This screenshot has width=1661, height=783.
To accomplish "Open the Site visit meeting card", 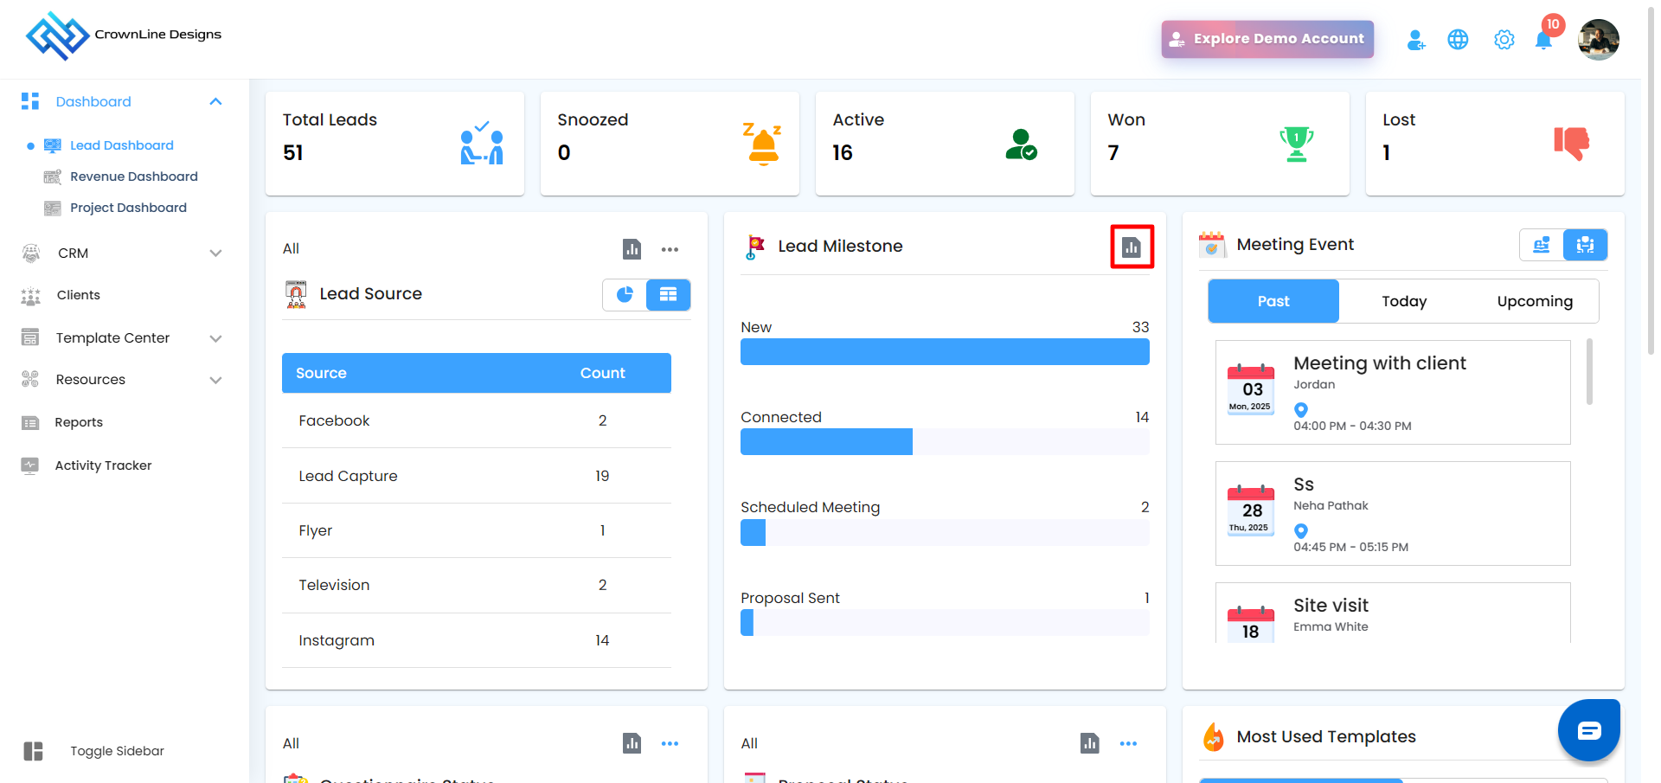I will click(x=1393, y=613).
